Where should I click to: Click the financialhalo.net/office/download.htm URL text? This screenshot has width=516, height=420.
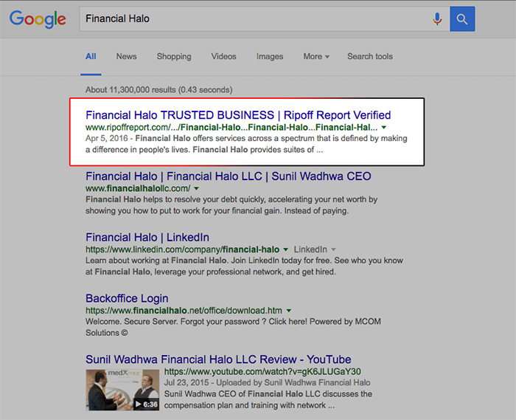coord(184,310)
